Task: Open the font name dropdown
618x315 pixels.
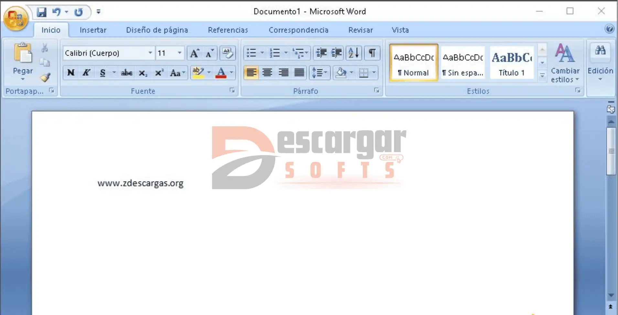Action: [150, 53]
